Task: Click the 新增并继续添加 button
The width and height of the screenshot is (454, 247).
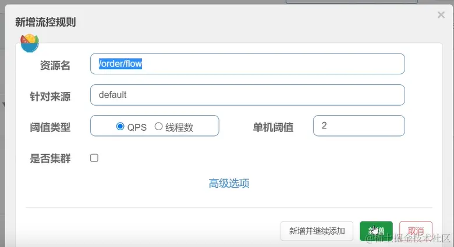Action: click(x=317, y=231)
